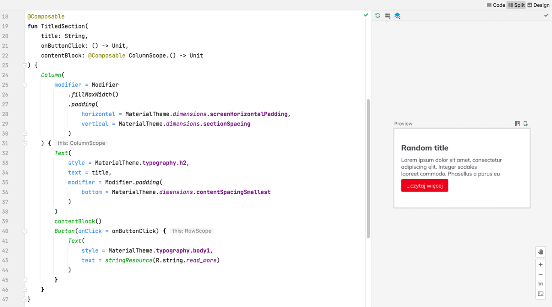Viewport: 552px width, 307px height.
Task: Collapse the function body fold at line 23
Action: 25,65
